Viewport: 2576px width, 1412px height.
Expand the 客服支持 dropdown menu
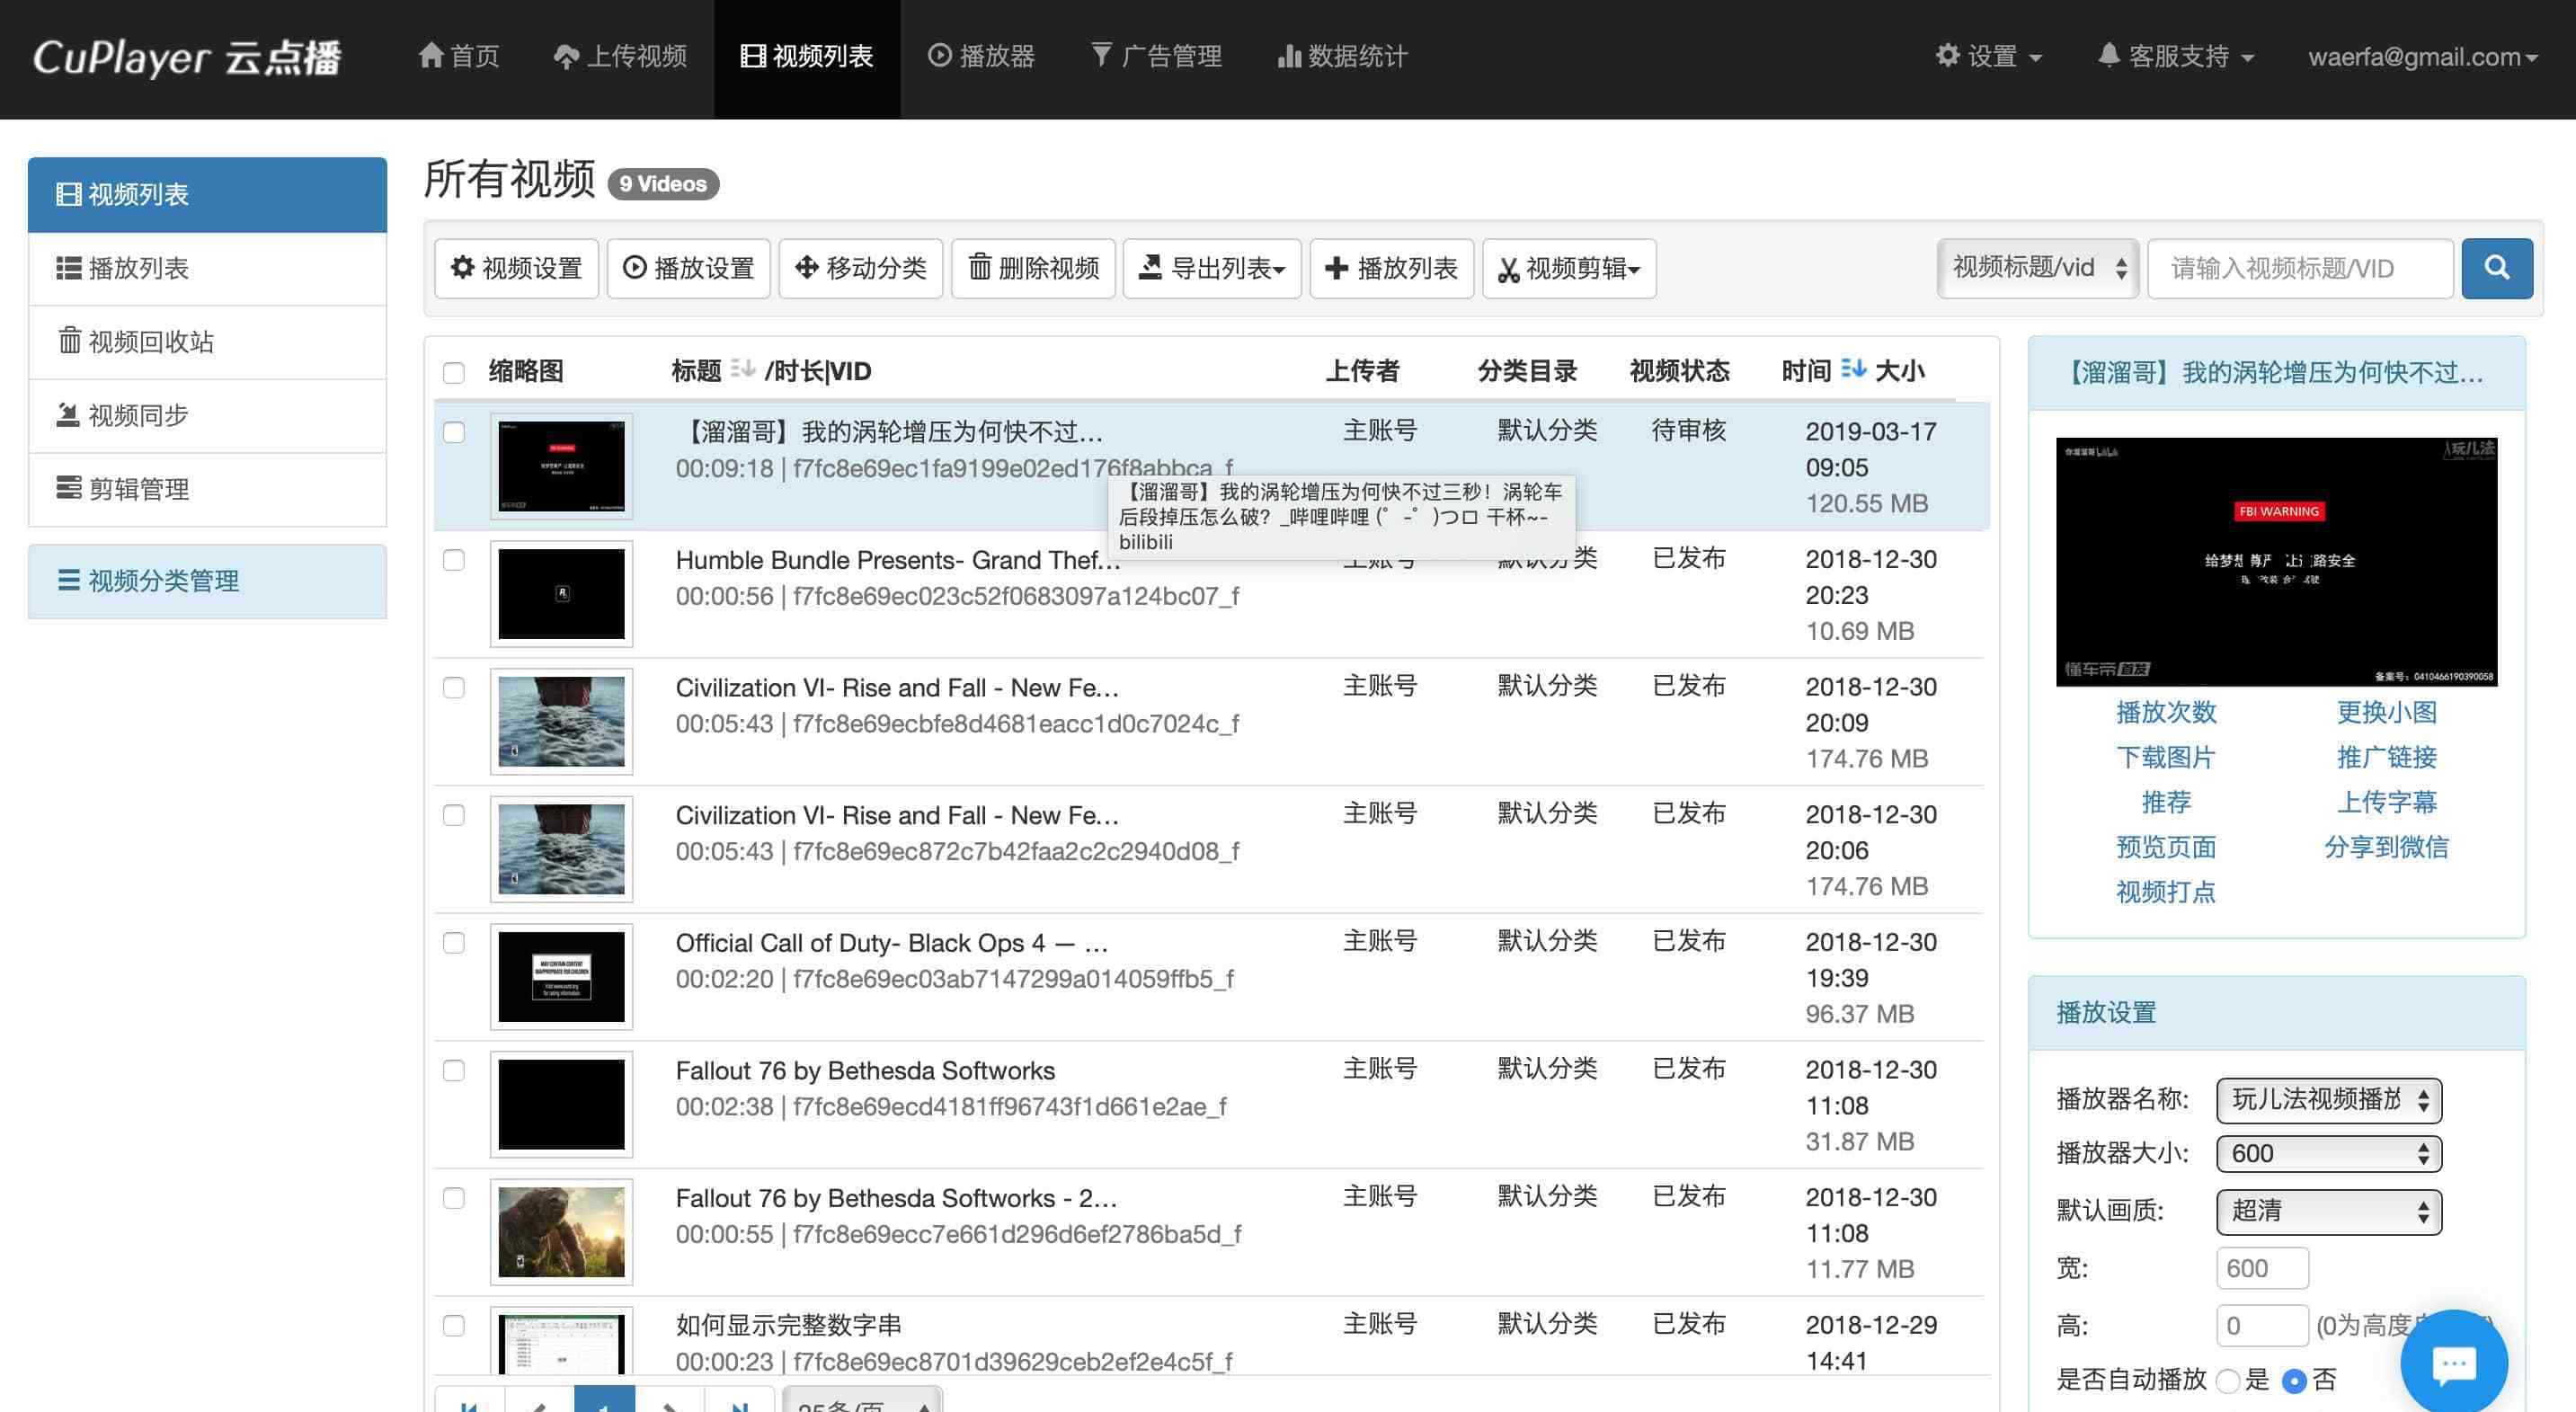(2175, 57)
